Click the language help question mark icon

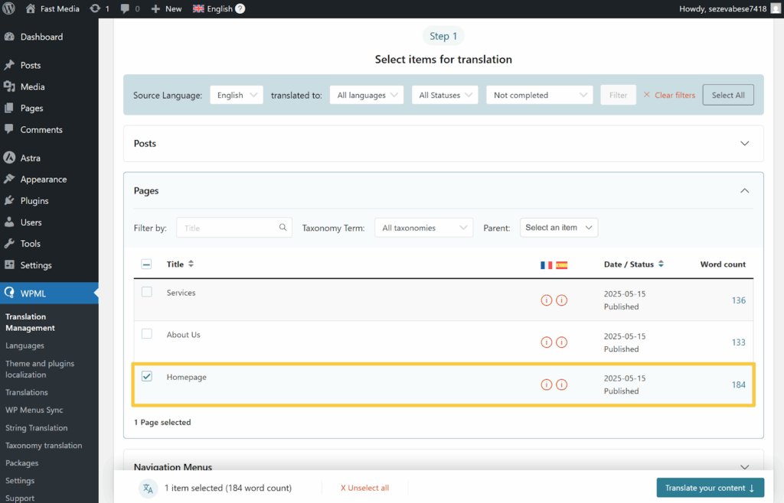240,9
